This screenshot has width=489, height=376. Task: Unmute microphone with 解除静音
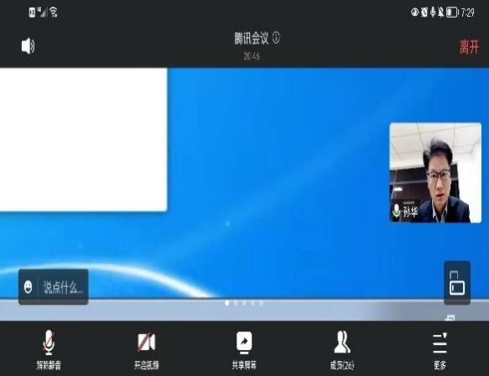coord(49,350)
